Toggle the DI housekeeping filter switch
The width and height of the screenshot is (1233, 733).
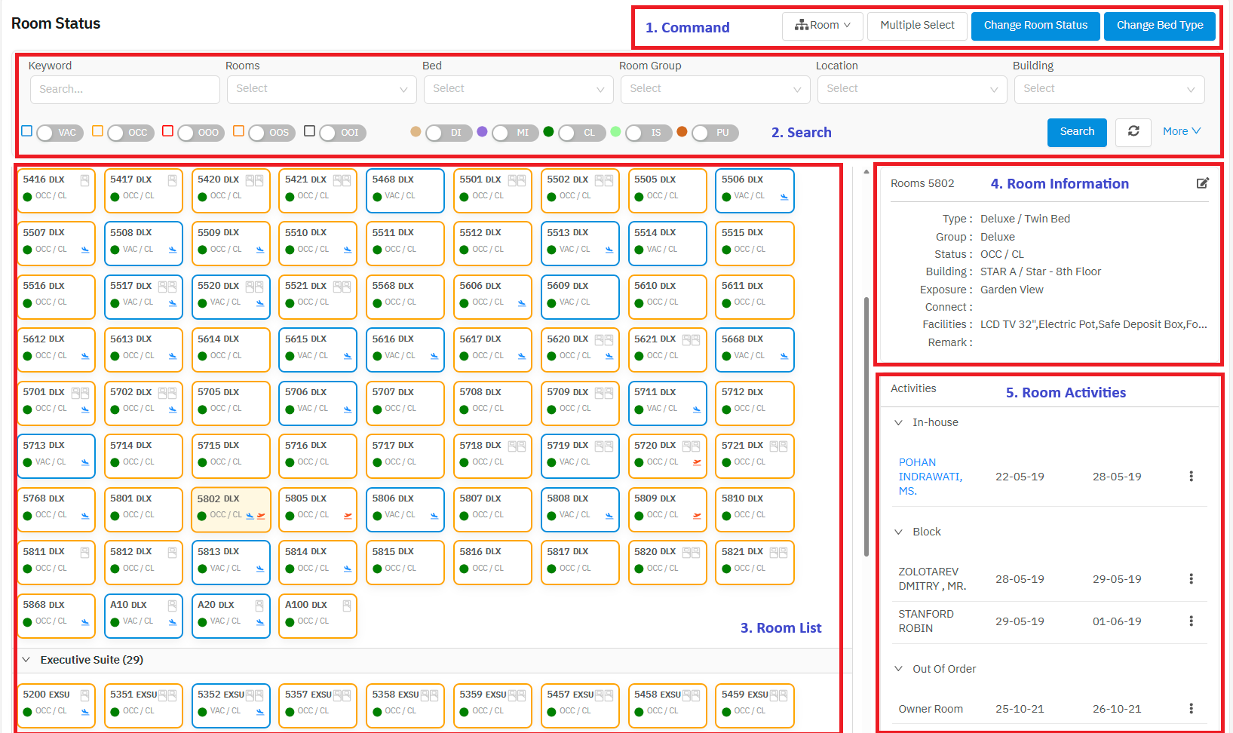coord(446,133)
